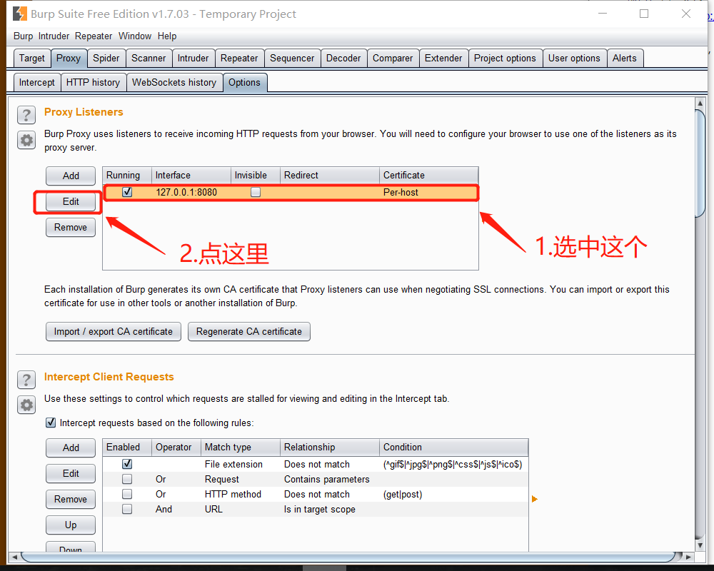This screenshot has height=571, width=714.
Task: Click the vertical scrollbar down arrow
Action: (700, 545)
